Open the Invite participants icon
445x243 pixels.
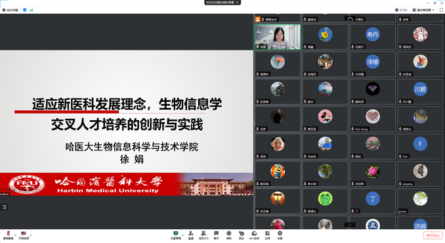(x=191, y=235)
